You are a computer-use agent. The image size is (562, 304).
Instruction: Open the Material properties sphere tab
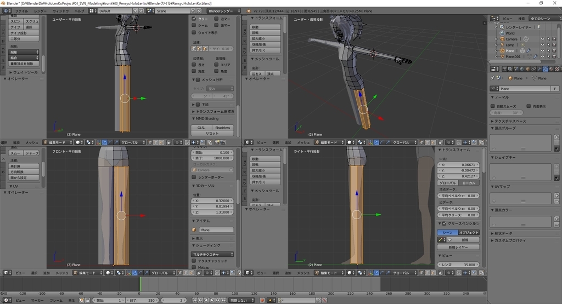[x=551, y=68]
